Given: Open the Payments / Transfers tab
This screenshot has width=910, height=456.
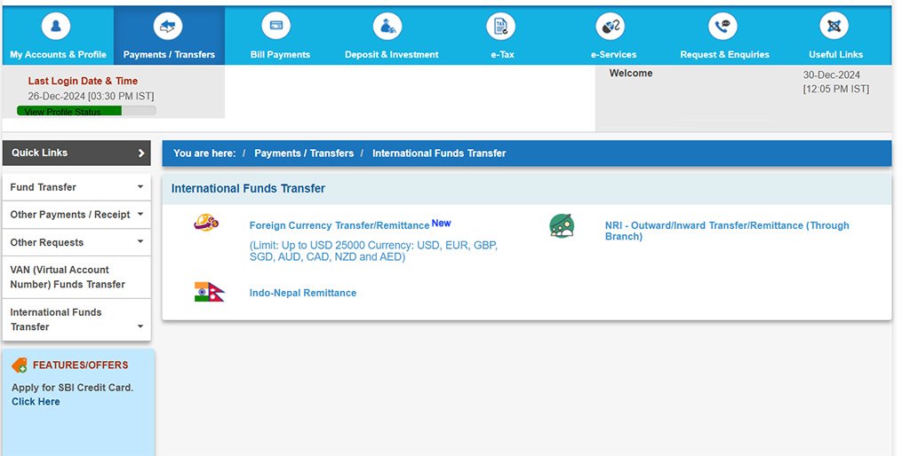Looking at the screenshot, I should click(169, 35).
